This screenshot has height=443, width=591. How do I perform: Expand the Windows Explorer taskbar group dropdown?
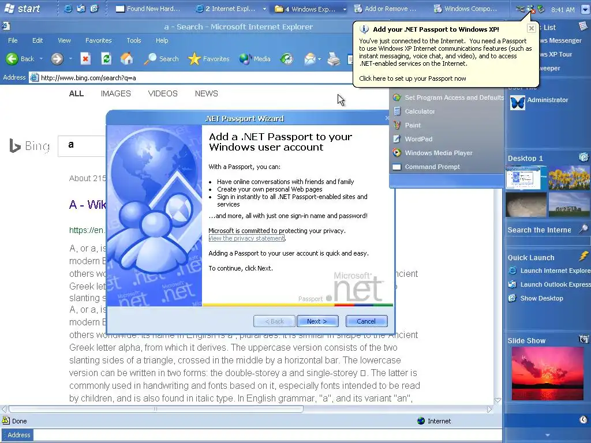[345, 9]
